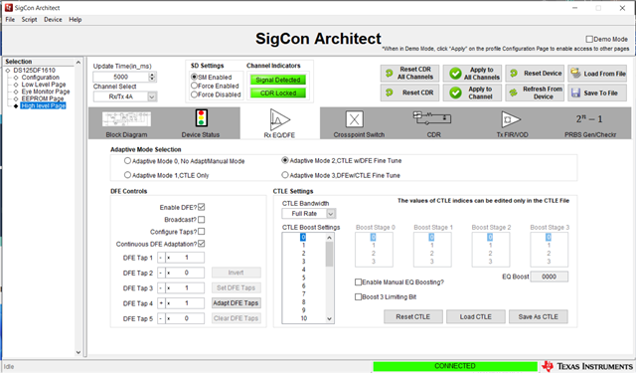This screenshot has width=636, height=373.
Task: Select the Force Enabled radio button
Action: [195, 86]
